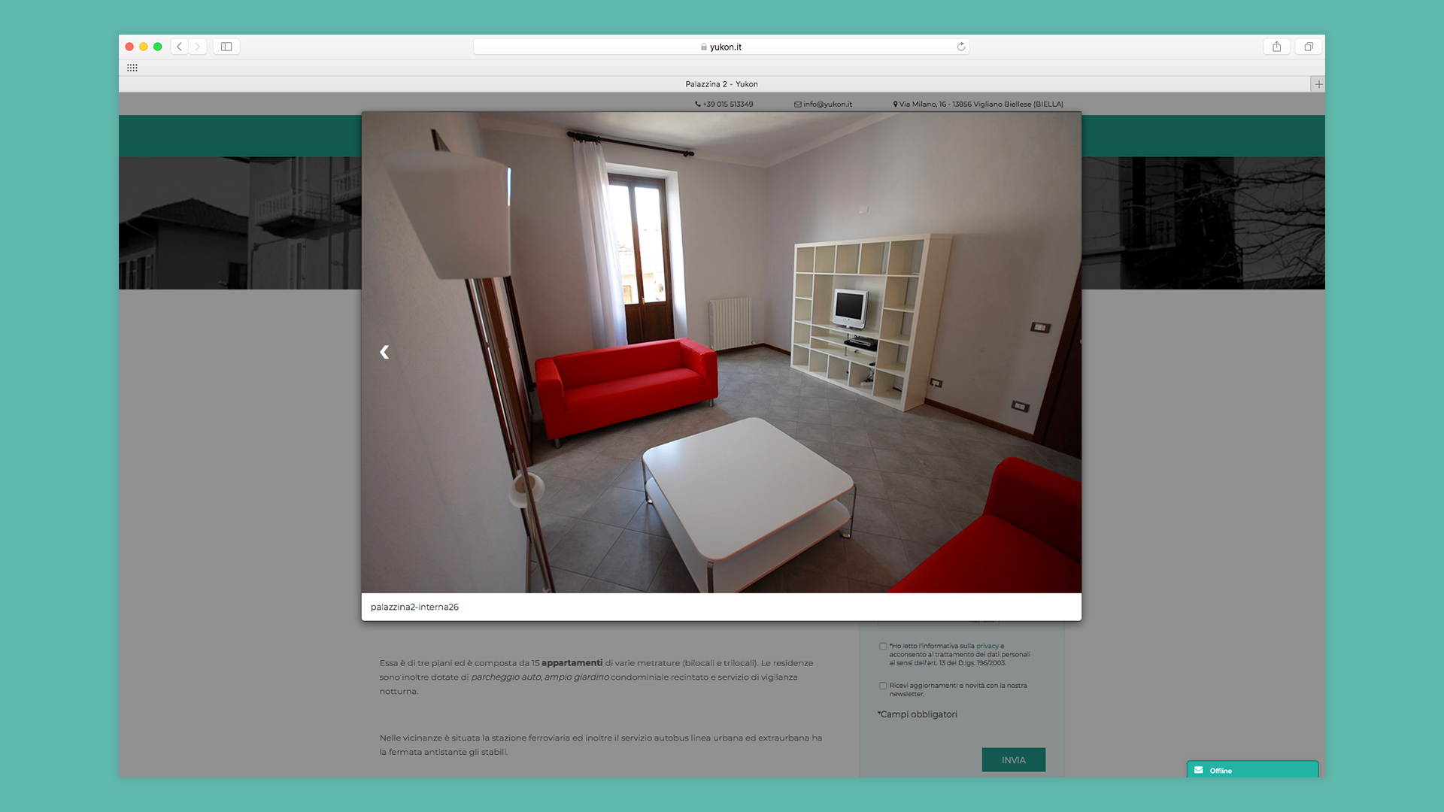
Task: Open the privacy link in form
Action: (x=987, y=646)
